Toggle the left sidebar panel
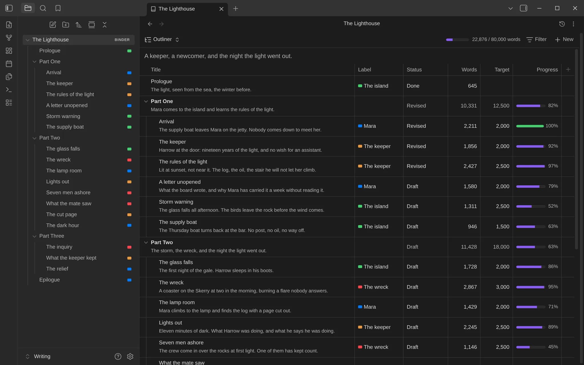 click(9, 8)
